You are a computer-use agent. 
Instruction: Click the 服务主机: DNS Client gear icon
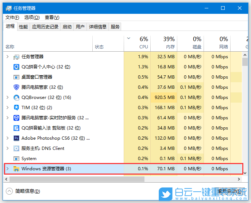(16, 148)
